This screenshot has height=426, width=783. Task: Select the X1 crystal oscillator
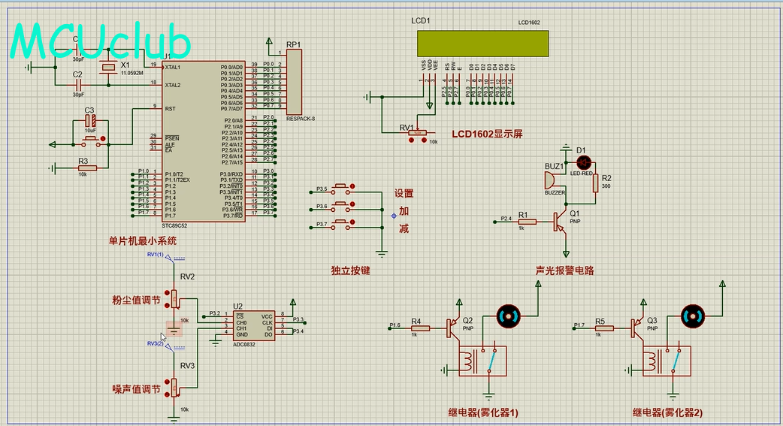[x=108, y=68]
